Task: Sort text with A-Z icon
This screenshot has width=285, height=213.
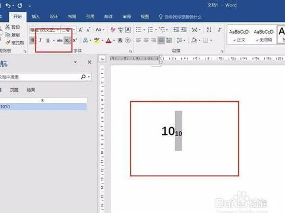Action: click(209, 30)
